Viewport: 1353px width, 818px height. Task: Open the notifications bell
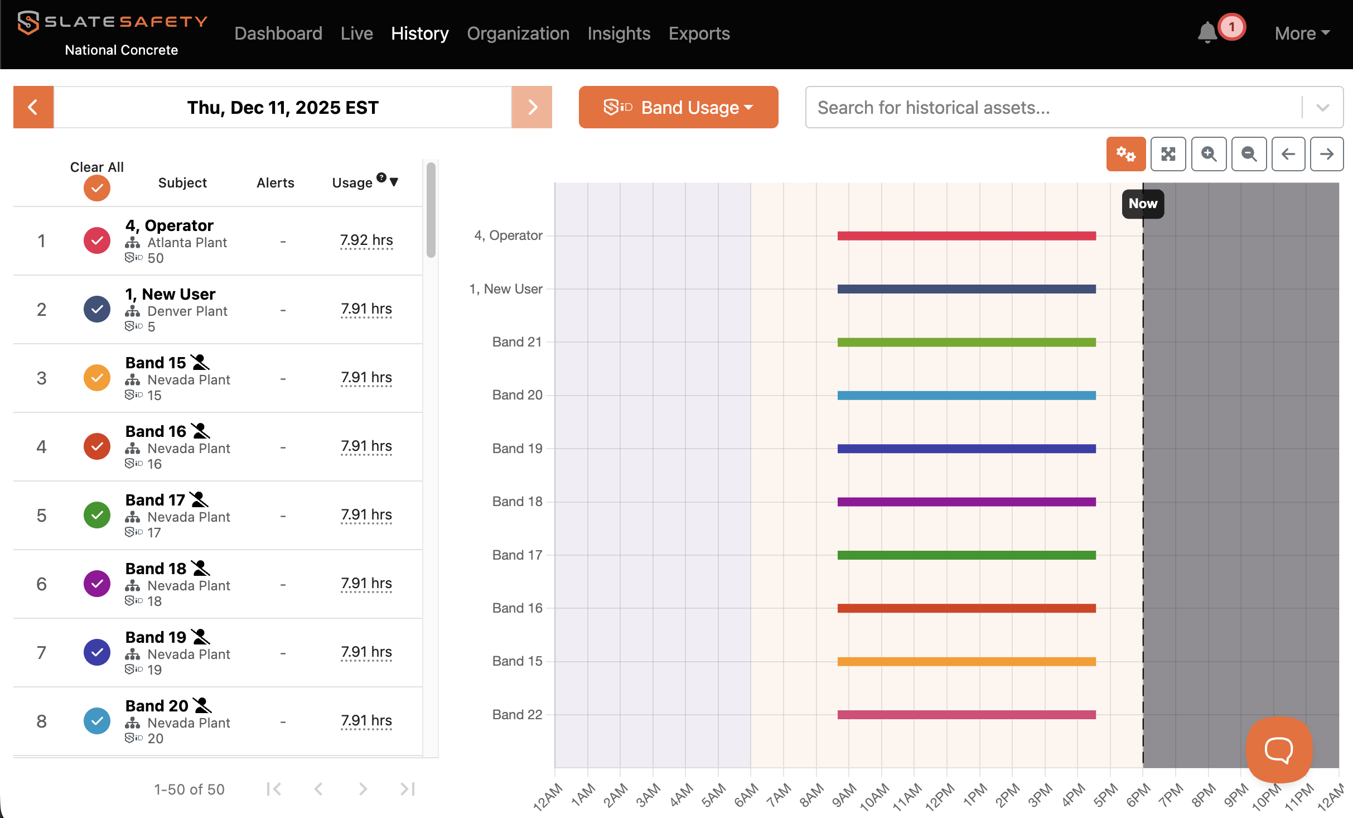pos(1207,33)
